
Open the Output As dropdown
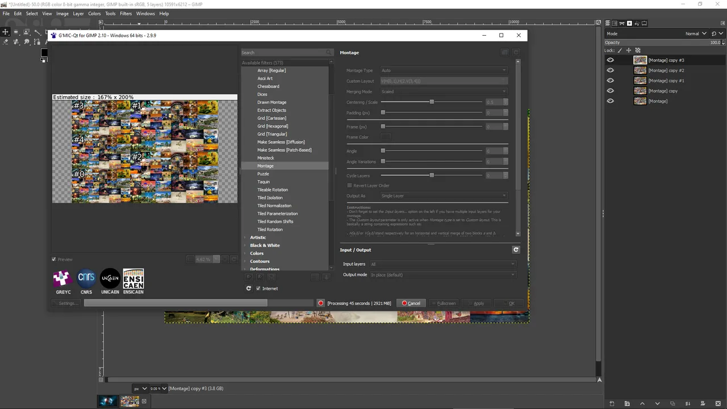pyautogui.click(x=444, y=196)
